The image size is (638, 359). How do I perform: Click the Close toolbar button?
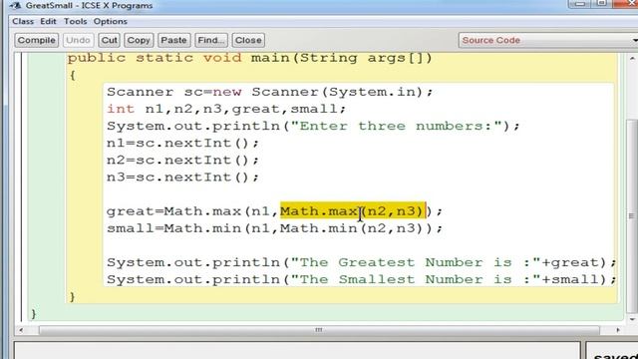[x=248, y=40]
